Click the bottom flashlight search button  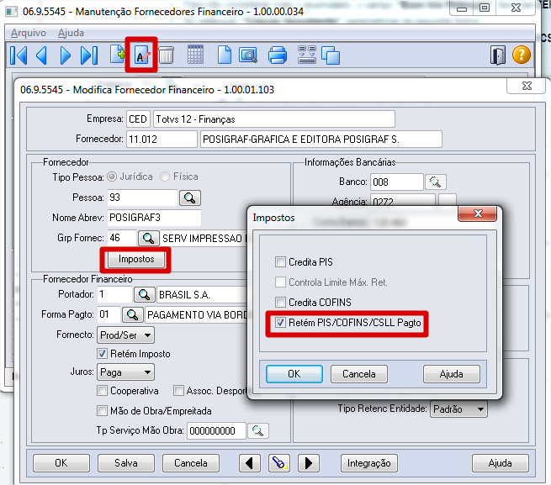click(x=279, y=463)
